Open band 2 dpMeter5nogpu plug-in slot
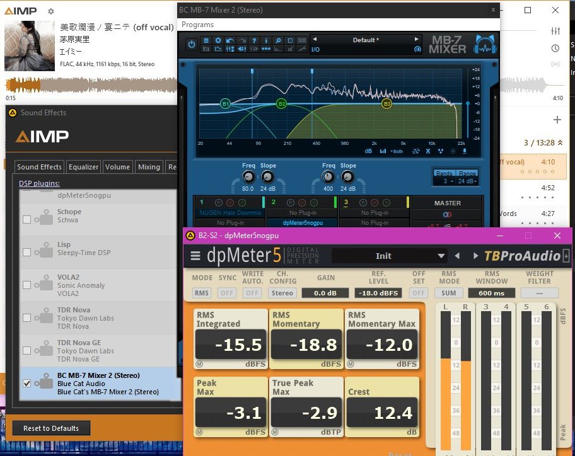Screen dimensions: 575x456 click(303, 223)
